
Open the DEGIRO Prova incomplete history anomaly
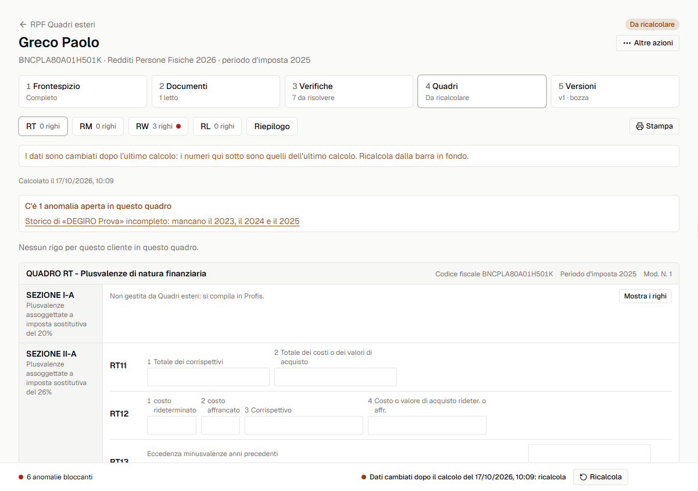[x=162, y=221]
